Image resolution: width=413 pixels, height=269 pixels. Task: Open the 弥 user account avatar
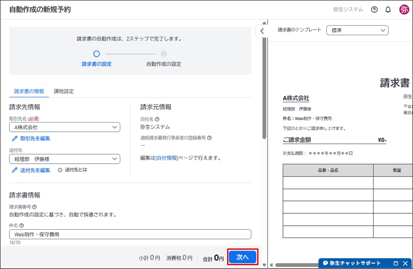404,9
